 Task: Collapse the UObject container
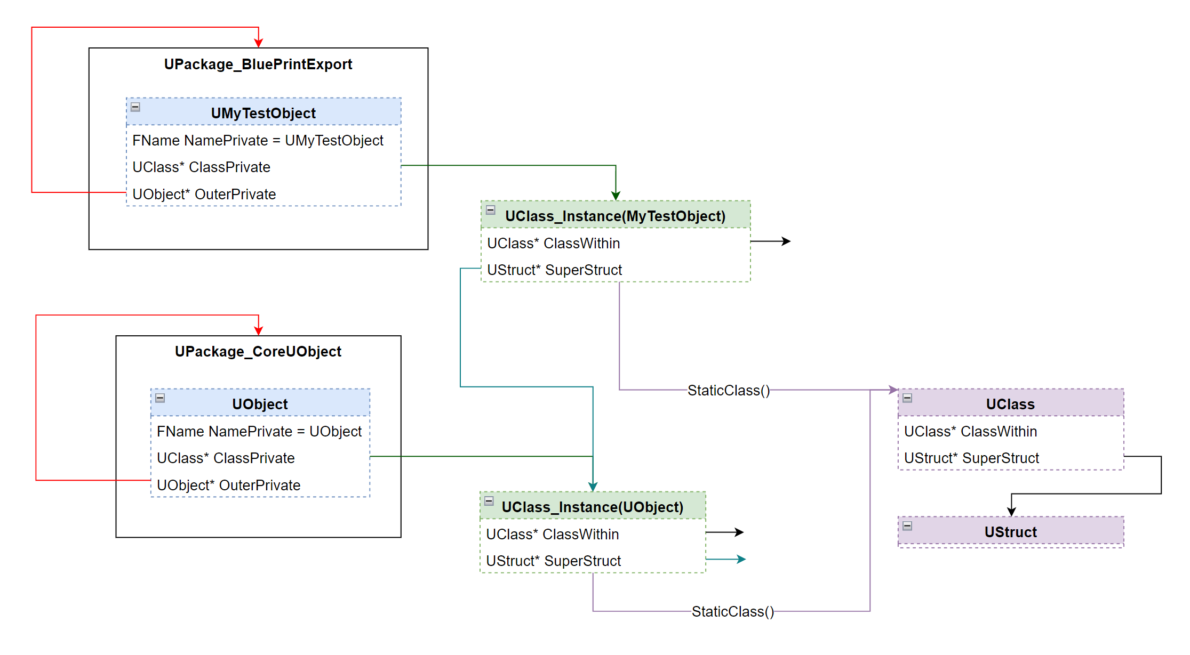(x=160, y=398)
